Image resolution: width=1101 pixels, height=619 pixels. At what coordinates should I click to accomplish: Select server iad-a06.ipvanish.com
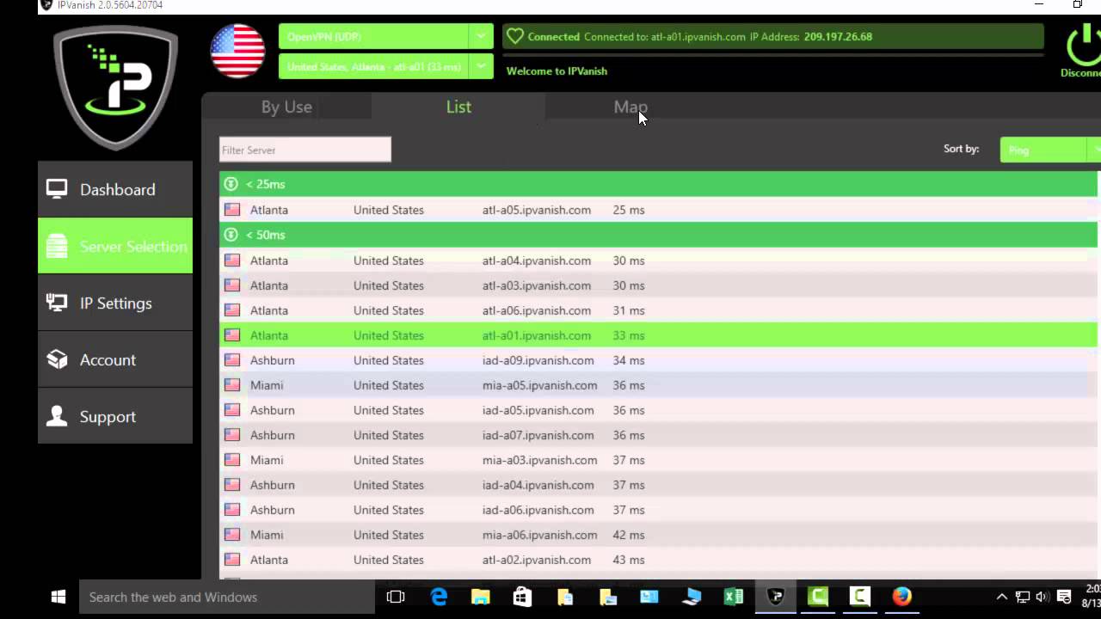659,510
